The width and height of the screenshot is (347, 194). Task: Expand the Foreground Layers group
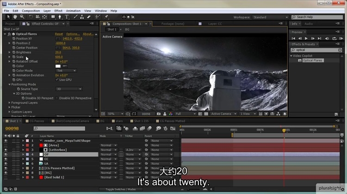click(x=9, y=102)
